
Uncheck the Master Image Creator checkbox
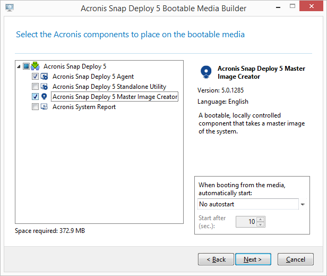click(x=35, y=97)
